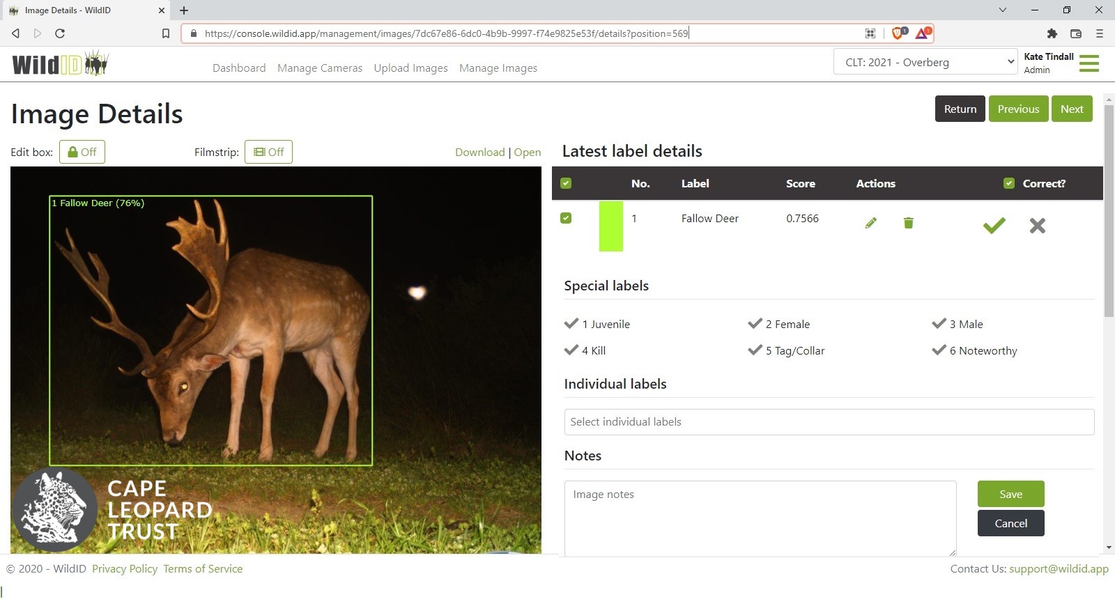Toggle the Edit box Off switch
The width and height of the screenshot is (1115, 599).
pos(82,152)
